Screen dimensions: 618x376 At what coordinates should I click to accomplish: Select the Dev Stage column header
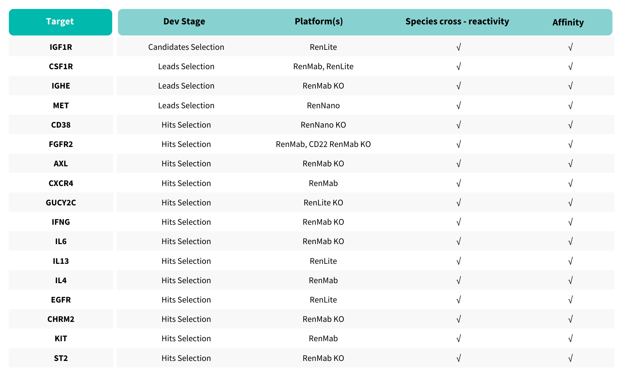(184, 22)
